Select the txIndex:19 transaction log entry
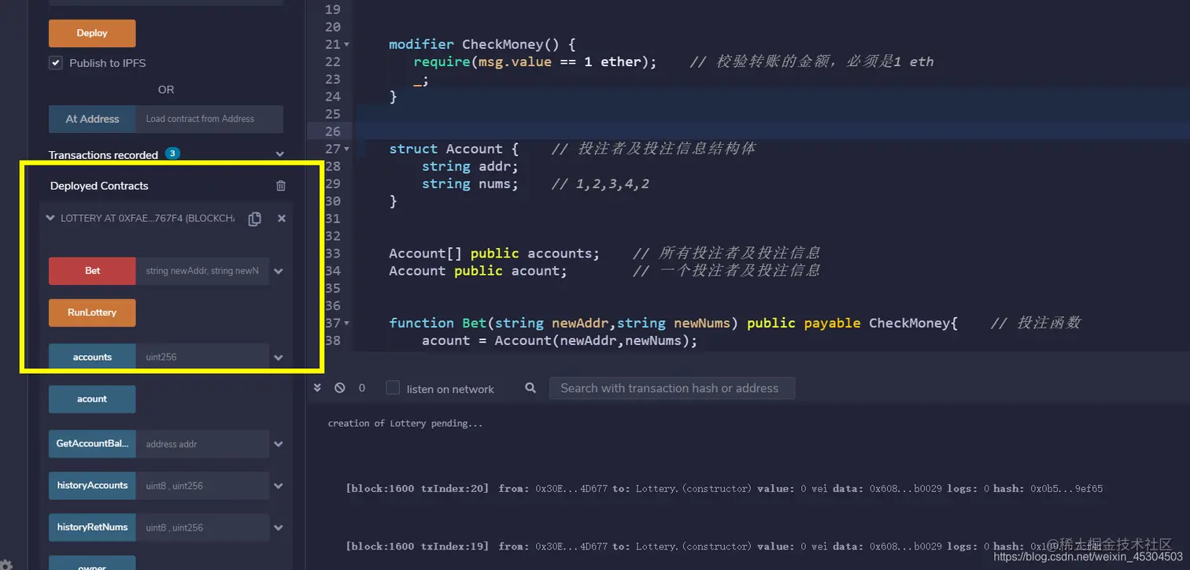 pos(724,546)
